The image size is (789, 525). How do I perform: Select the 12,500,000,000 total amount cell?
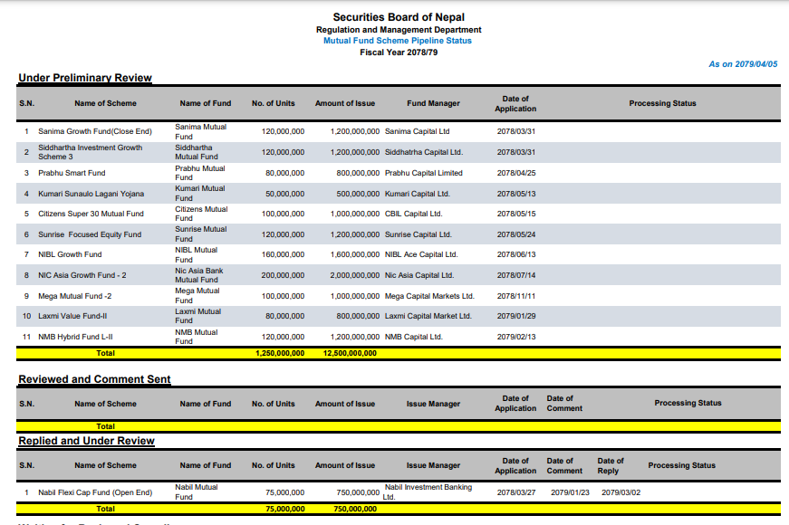[350, 353]
